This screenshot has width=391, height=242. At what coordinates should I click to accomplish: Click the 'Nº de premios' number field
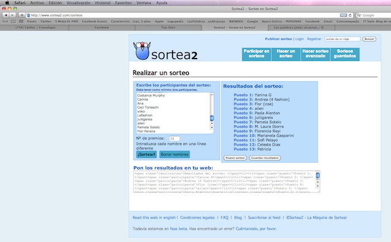click(174, 138)
